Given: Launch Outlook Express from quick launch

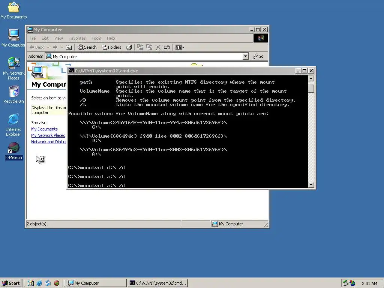Looking at the screenshot, I should 48,283.
